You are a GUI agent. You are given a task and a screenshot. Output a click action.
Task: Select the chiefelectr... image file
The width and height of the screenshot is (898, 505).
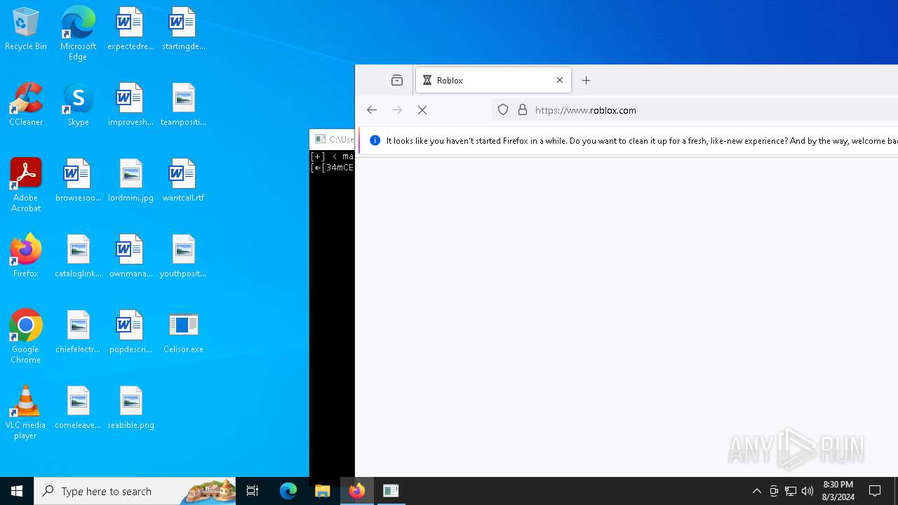tap(78, 332)
